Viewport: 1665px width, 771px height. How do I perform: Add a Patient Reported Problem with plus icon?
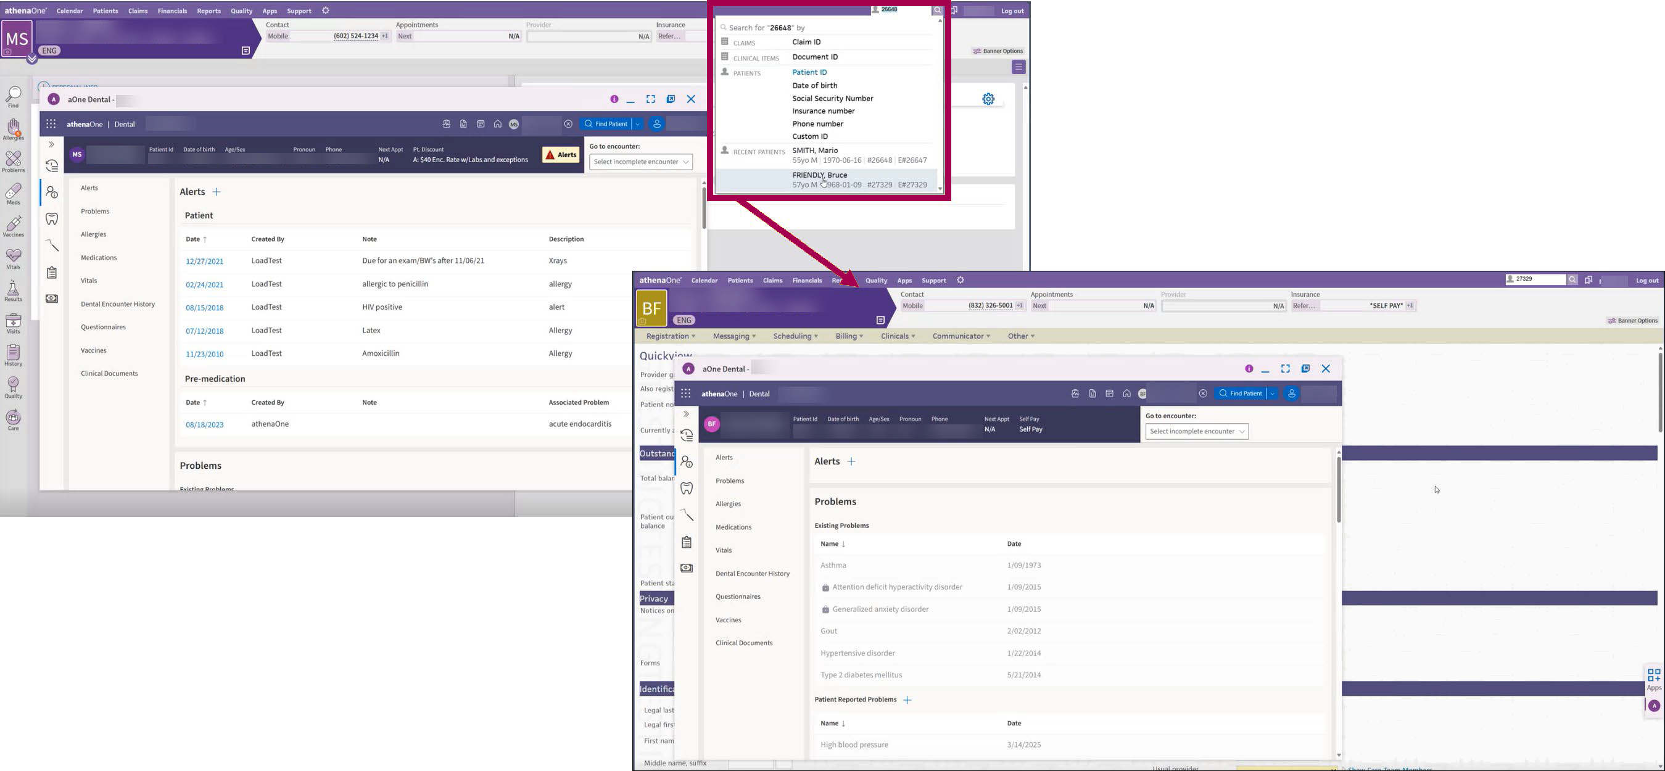tap(907, 701)
